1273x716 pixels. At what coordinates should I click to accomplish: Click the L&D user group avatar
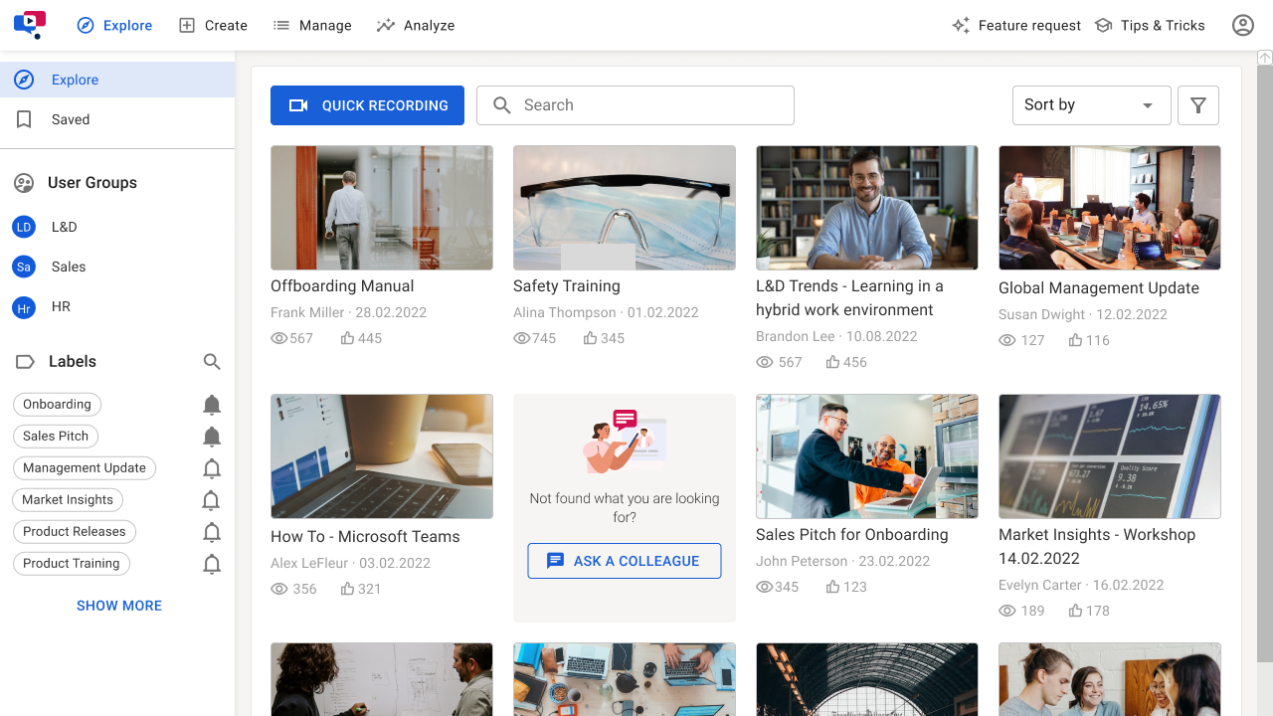24,227
